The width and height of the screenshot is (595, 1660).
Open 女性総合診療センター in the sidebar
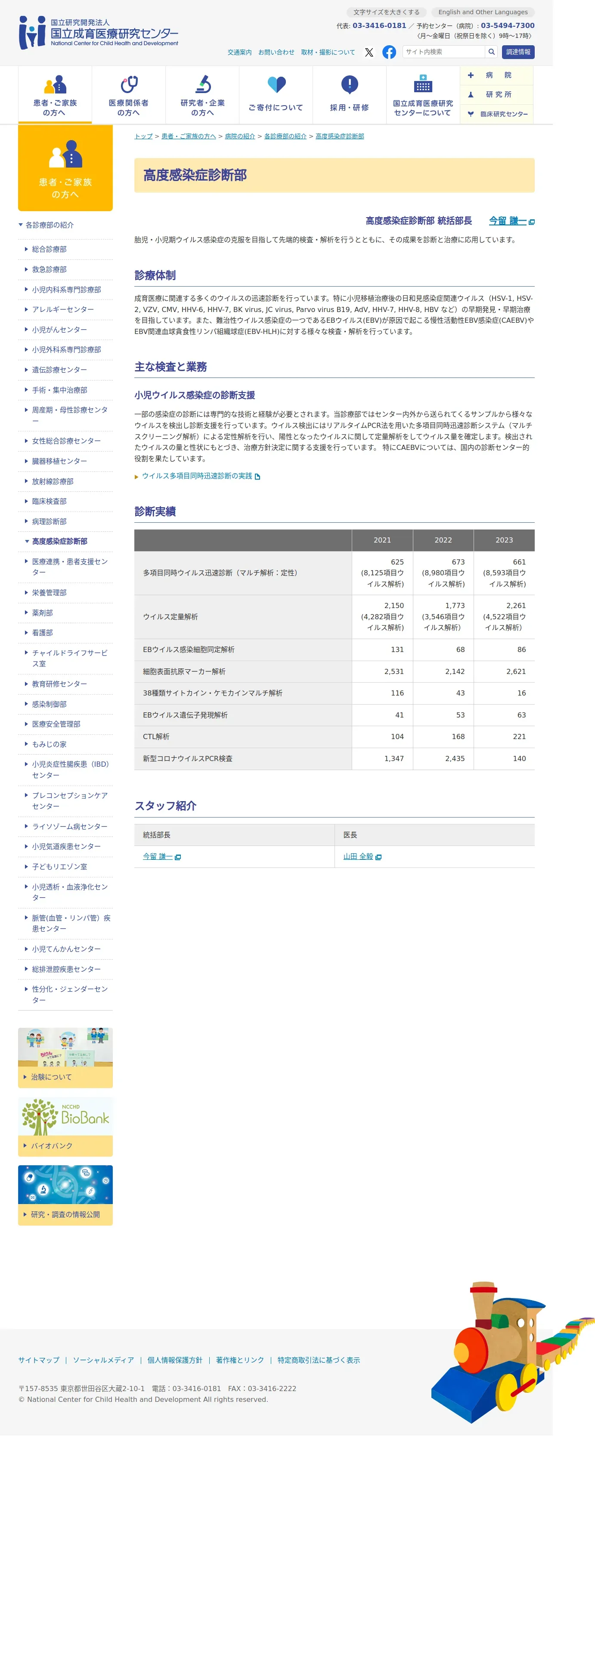click(x=66, y=441)
